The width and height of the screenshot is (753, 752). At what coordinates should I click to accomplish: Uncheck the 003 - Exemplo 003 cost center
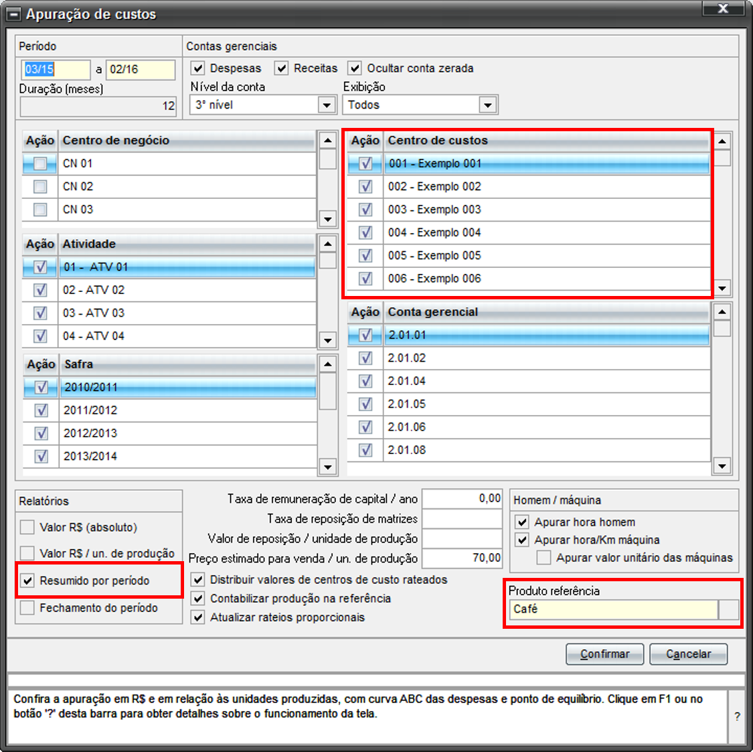pos(365,210)
